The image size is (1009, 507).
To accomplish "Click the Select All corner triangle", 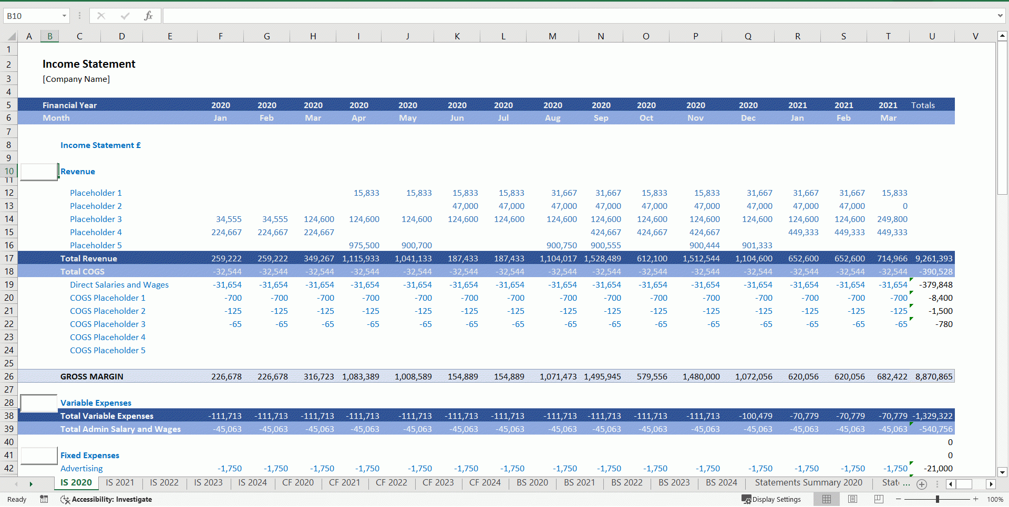I will click(11, 36).
